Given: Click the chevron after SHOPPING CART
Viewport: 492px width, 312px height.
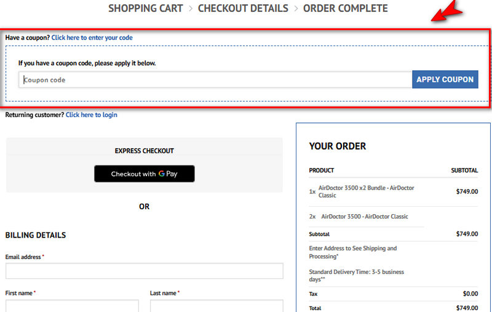Looking at the screenshot, I should point(191,9).
